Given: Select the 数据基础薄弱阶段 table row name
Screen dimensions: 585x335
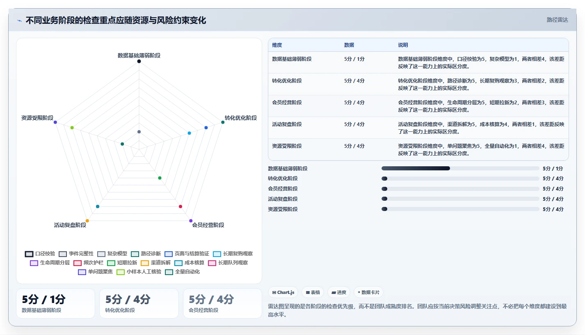Looking at the screenshot, I should pyautogui.click(x=292, y=59).
